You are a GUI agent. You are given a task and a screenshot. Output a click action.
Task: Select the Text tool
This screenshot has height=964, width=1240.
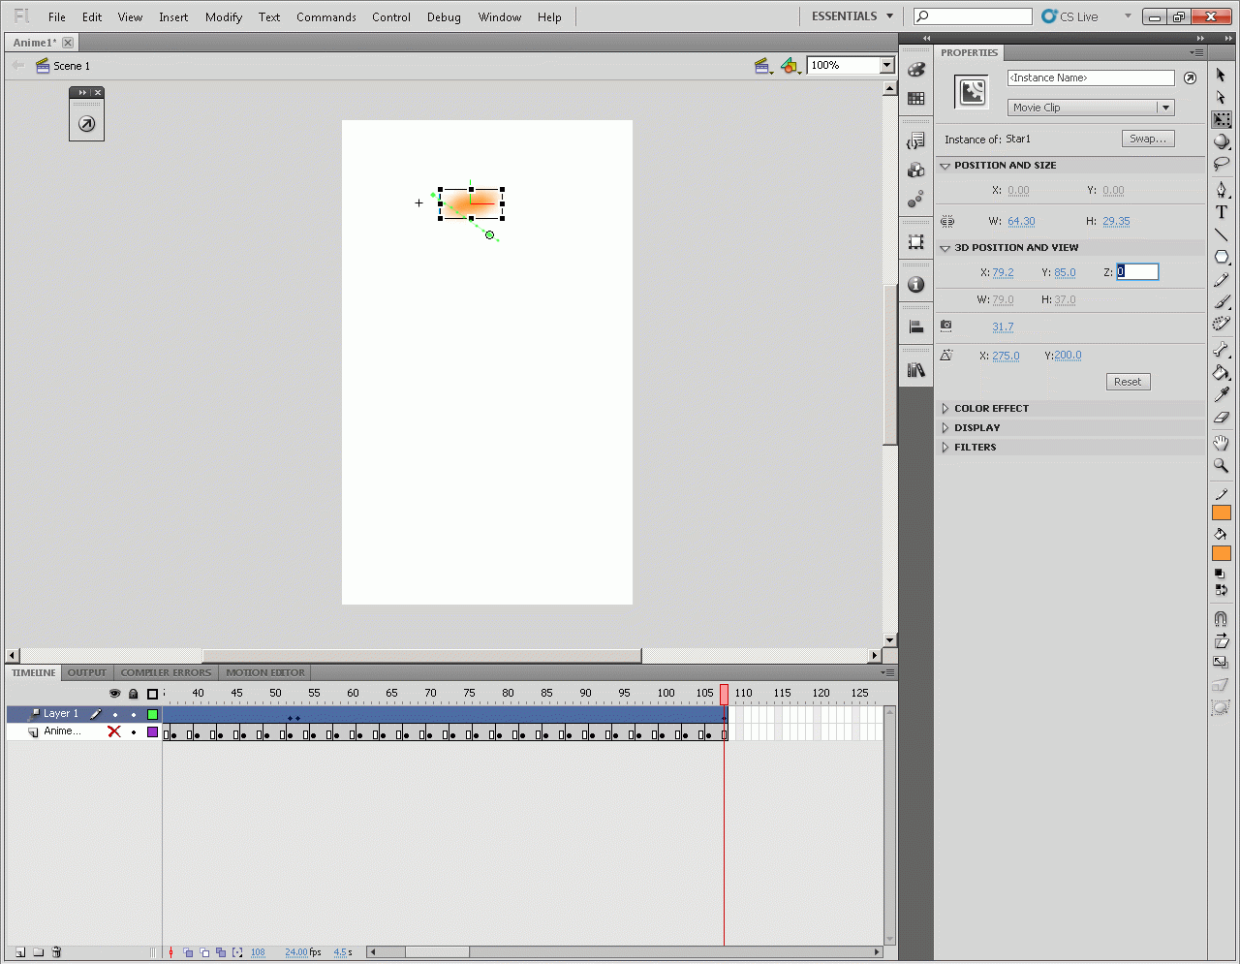[x=1221, y=212]
